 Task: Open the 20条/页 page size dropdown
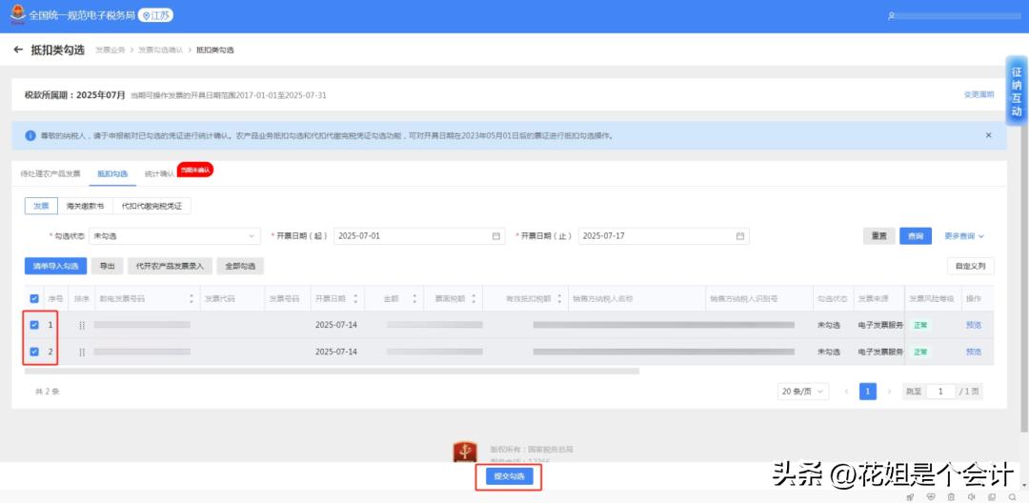coord(802,392)
